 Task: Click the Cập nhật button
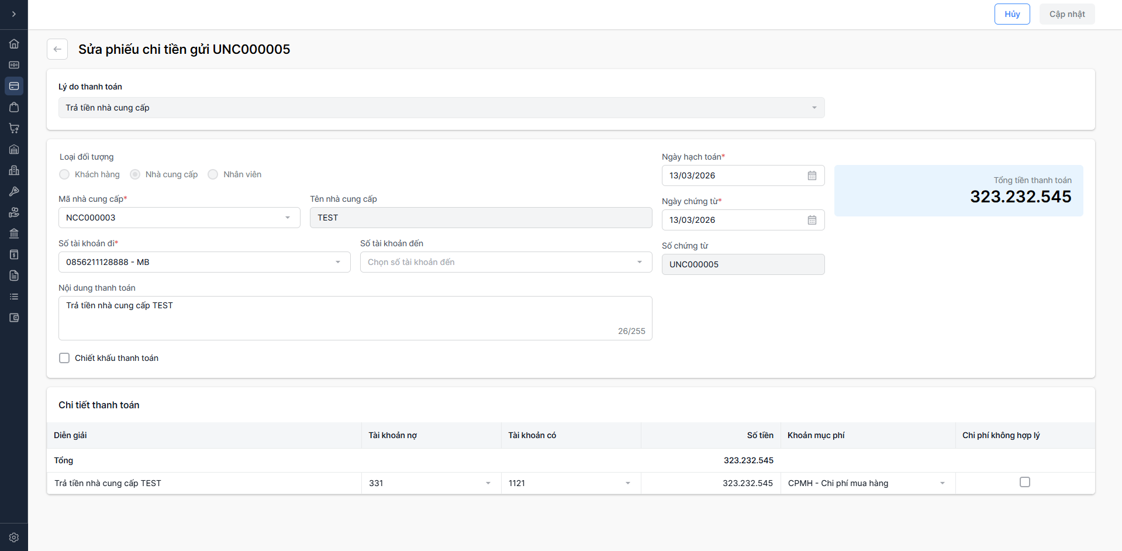point(1066,14)
